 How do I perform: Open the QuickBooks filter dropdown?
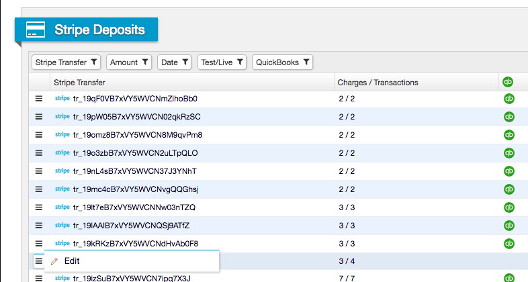(x=283, y=62)
